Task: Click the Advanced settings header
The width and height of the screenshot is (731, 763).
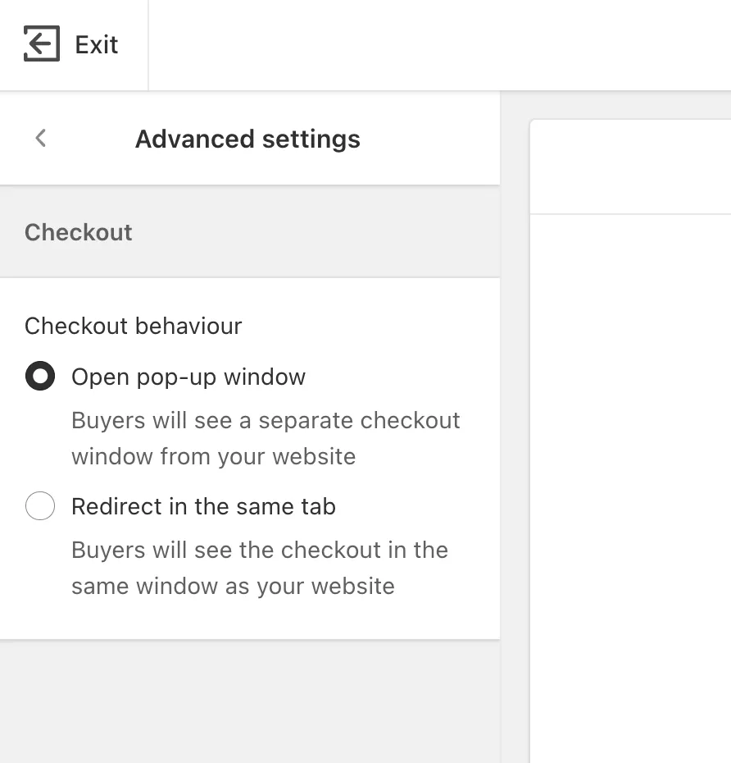Action: (x=247, y=139)
